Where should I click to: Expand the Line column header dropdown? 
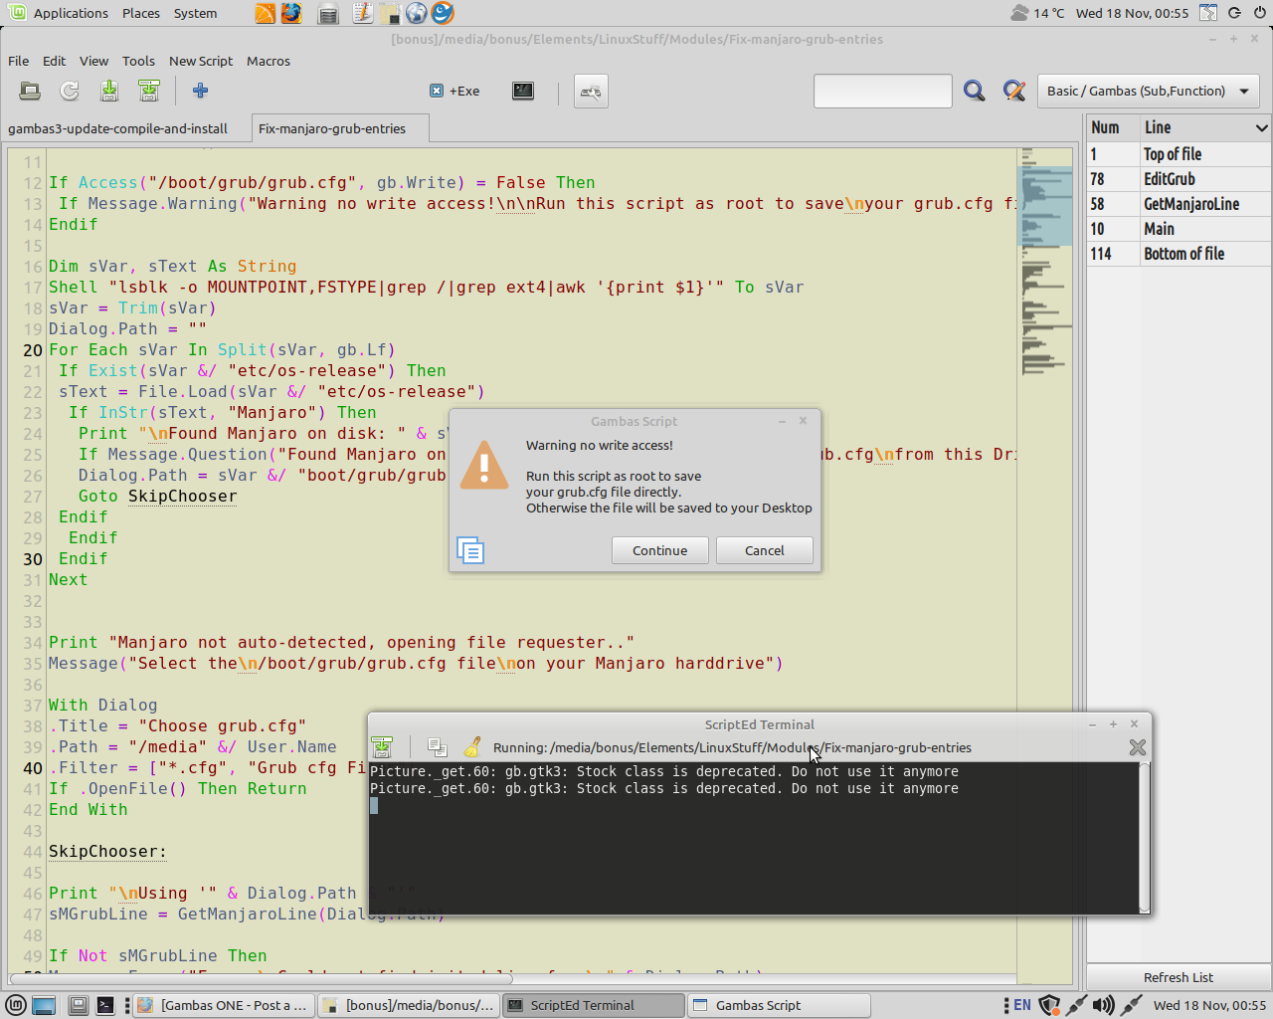point(1261,128)
